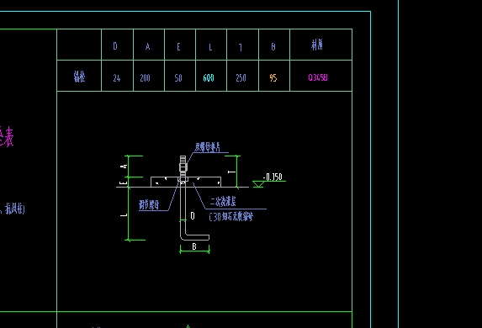
Task: Click the 200 value under A column
Action: click(145, 78)
